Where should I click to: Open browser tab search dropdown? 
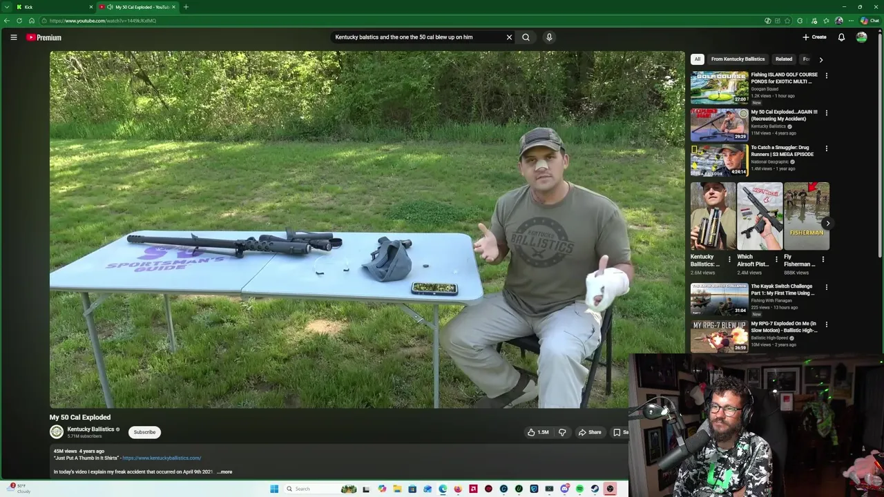coord(7,7)
